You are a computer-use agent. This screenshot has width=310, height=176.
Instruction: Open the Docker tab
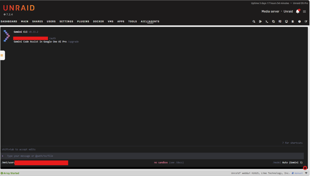(99, 22)
